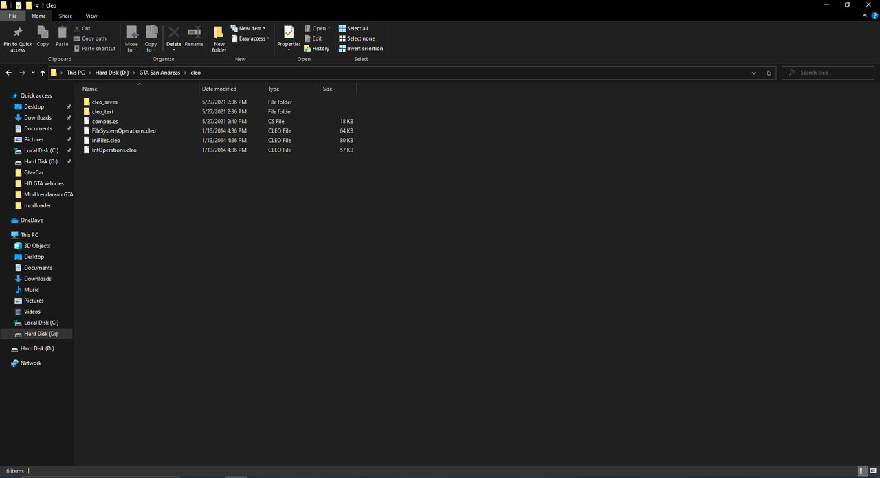The height and width of the screenshot is (478, 880).
Task: Select This PC in the address breadcrumb
Action: [76, 73]
